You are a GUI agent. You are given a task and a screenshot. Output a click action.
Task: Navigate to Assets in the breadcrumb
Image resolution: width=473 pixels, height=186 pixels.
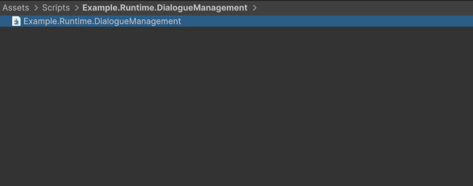pyautogui.click(x=16, y=8)
